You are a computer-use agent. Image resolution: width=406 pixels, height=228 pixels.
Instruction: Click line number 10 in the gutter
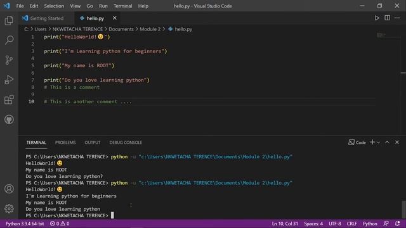pyautogui.click(x=31, y=101)
